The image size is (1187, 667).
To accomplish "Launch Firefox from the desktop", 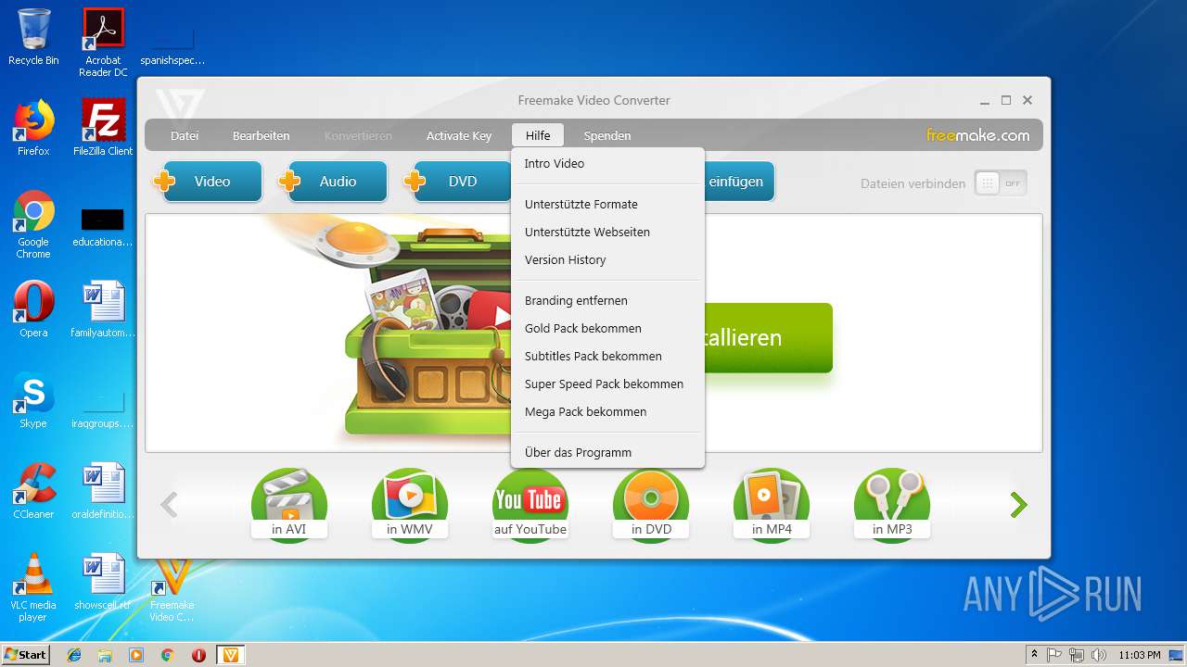I will click(x=33, y=128).
